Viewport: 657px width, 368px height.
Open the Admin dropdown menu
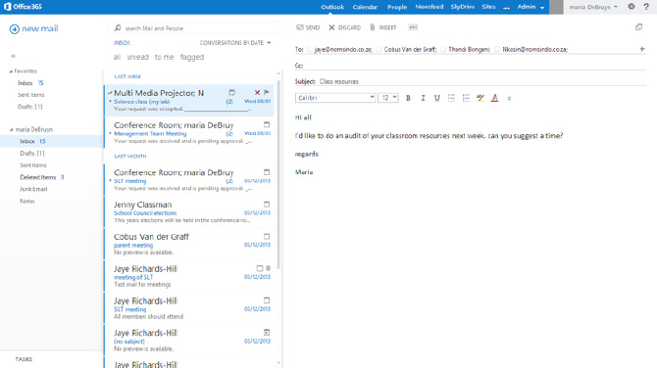531,7
